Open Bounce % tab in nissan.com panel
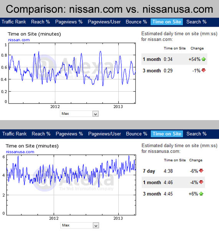 click(136, 22)
